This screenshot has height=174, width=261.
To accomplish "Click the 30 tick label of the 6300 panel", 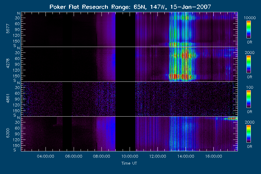I will pyautogui.click(x=17, y=122).
